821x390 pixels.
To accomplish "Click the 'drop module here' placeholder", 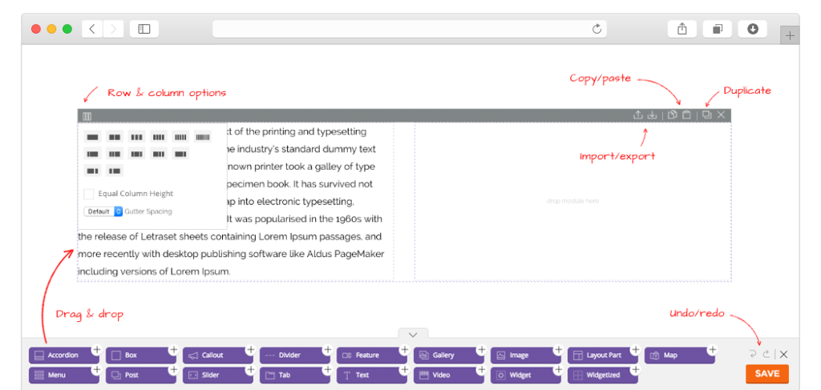I will point(572,201).
